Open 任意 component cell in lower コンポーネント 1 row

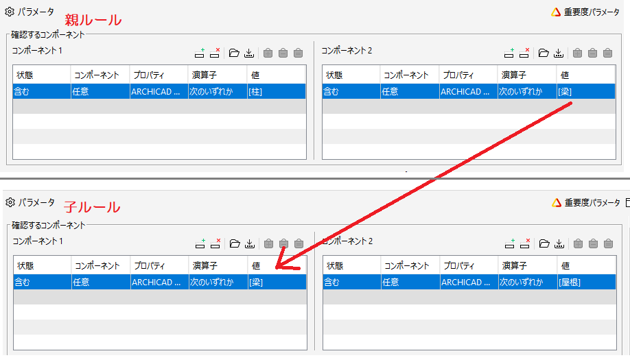[x=101, y=282]
